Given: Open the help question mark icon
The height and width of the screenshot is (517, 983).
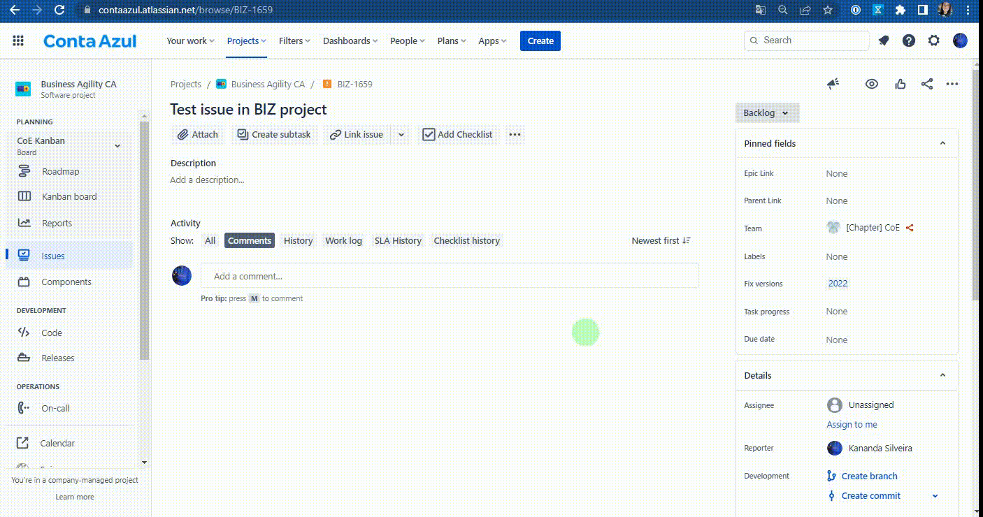Looking at the screenshot, I should click(x=909, y=41).
